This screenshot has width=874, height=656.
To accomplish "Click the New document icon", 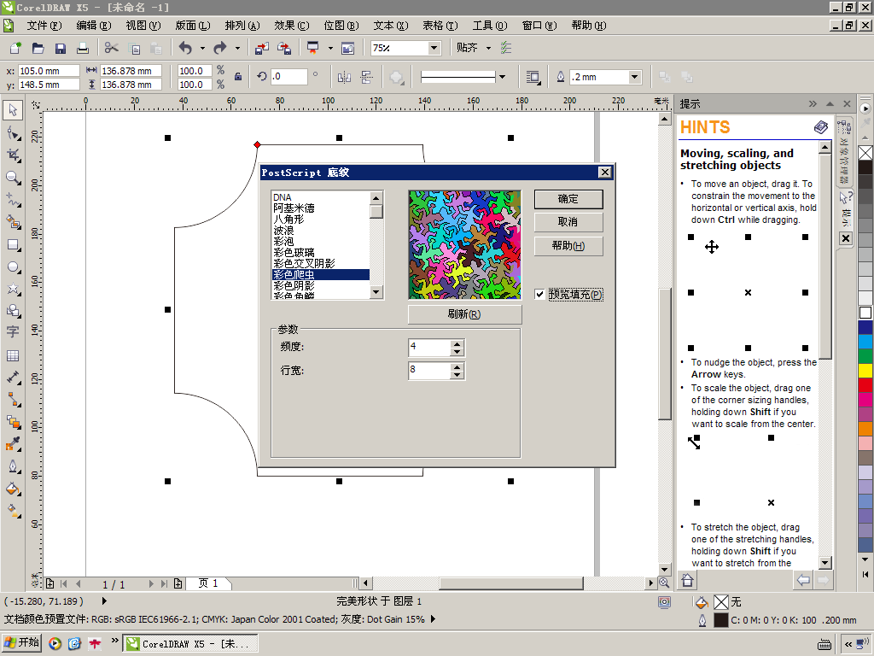I will (x=15, y=48).
